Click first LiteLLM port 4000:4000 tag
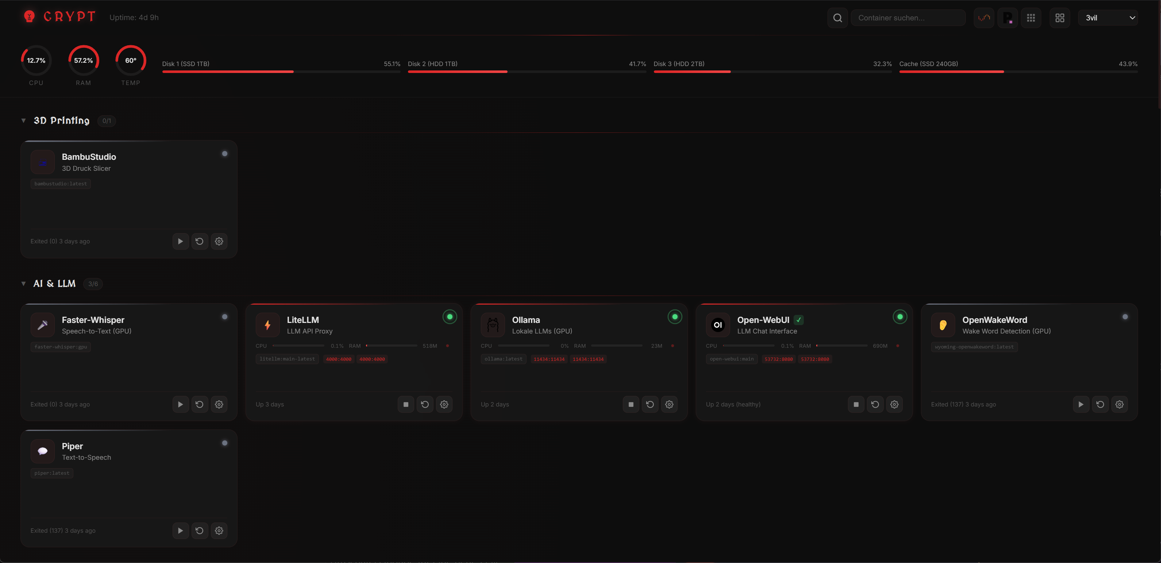This screenshot has height=563, width=1161. 339,359
